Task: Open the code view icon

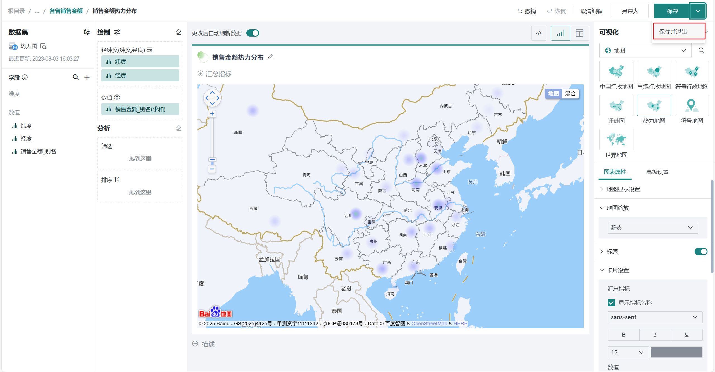Action: (538, 33)
